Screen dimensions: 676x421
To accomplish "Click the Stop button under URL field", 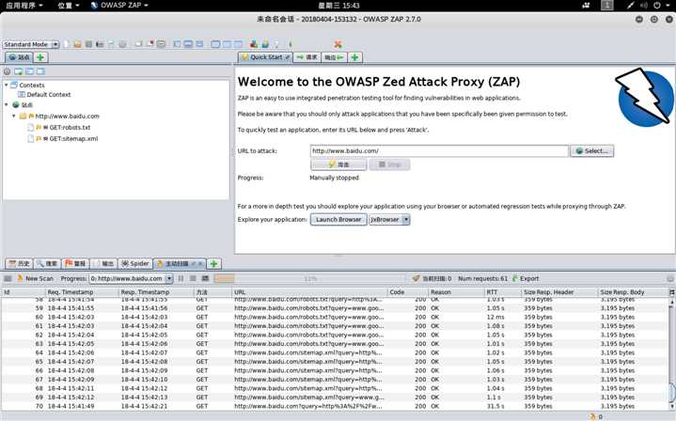I will pos(389,164).
